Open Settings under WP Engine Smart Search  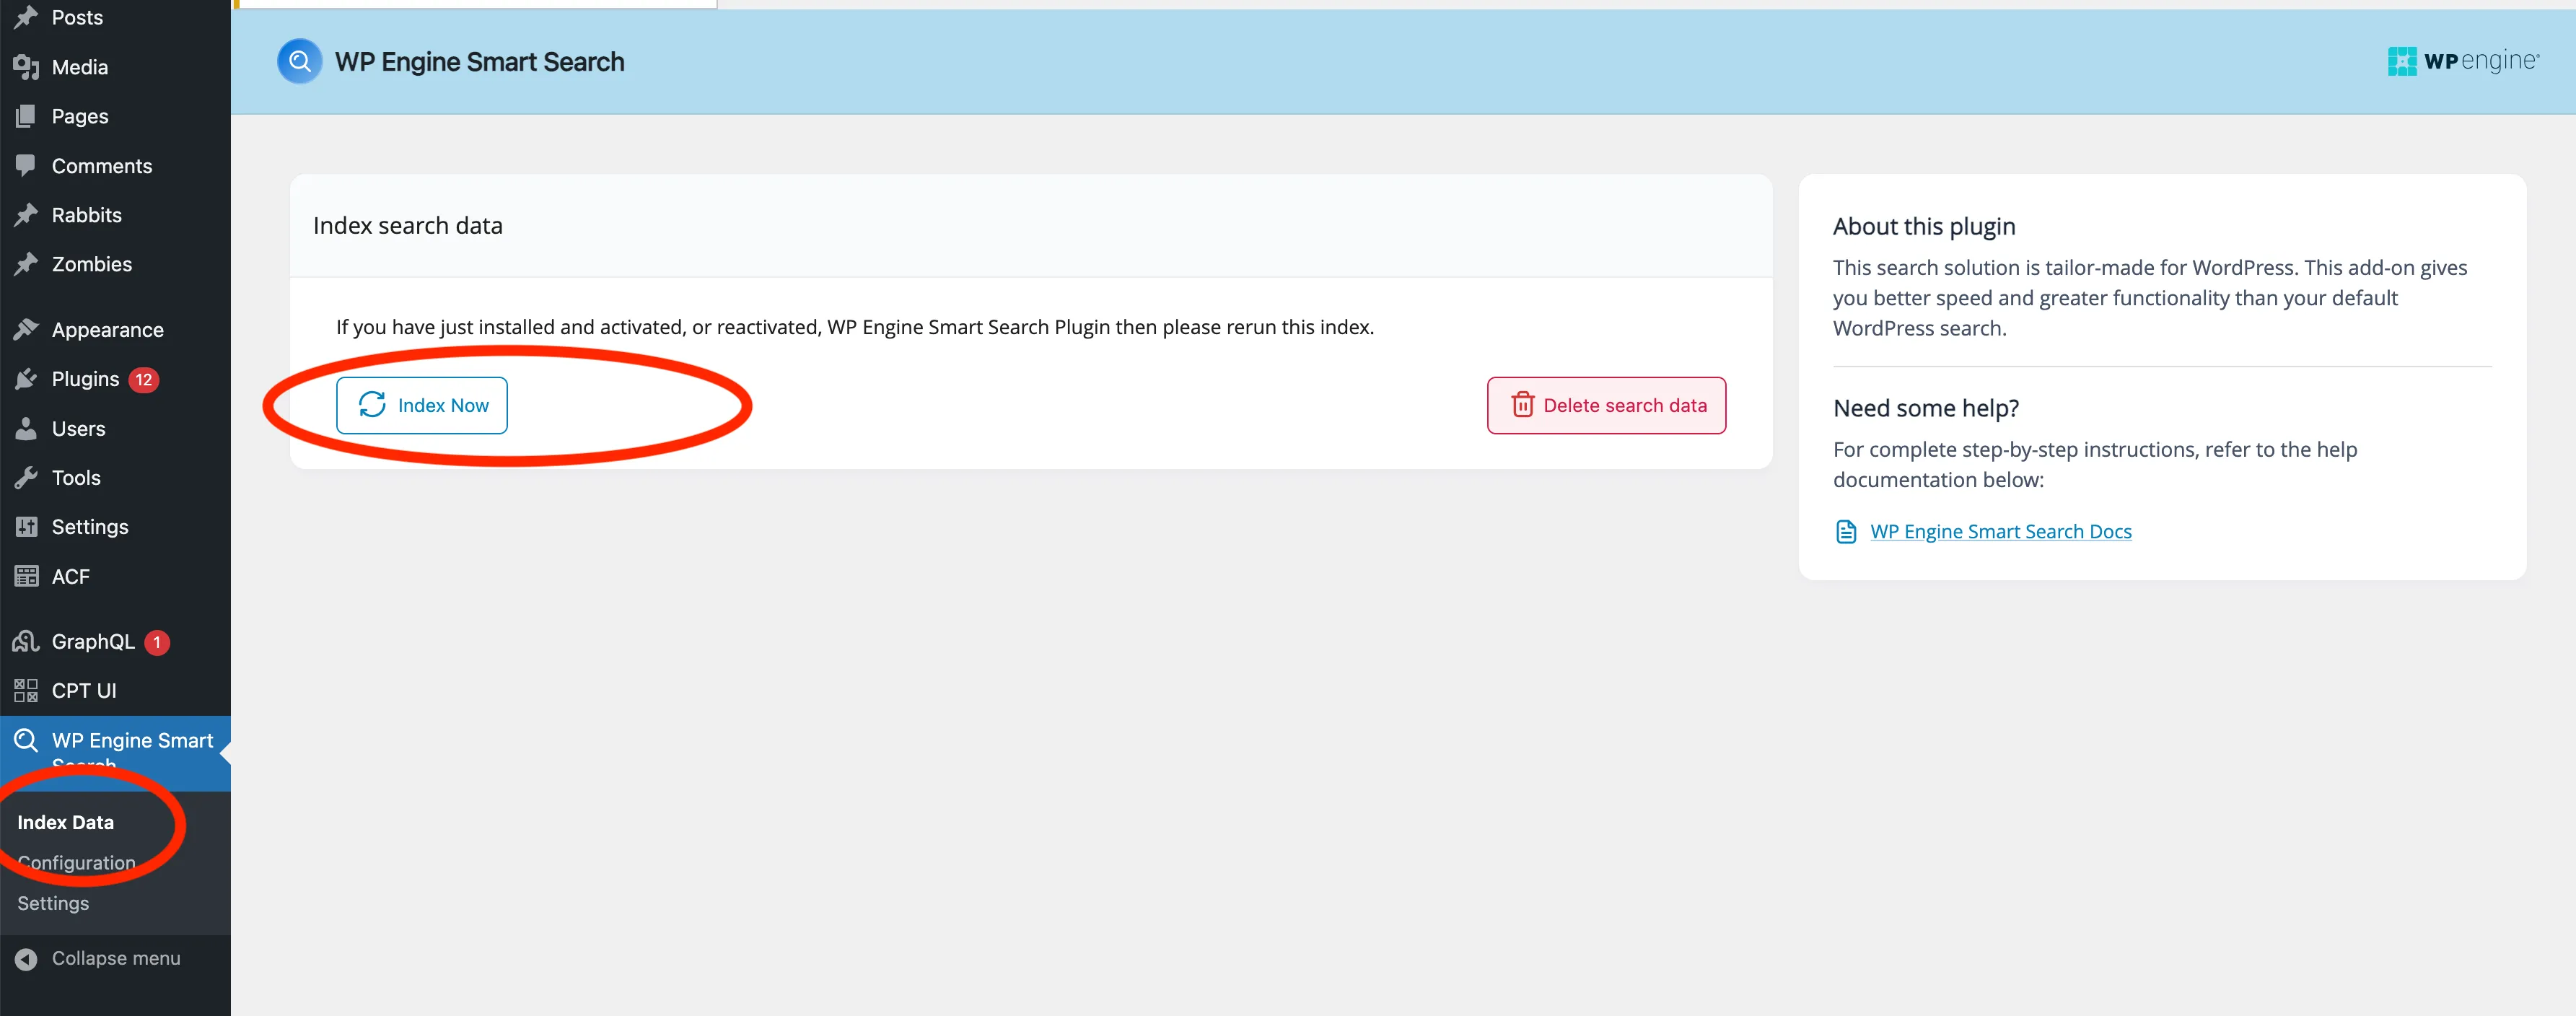[x=52, y=902]
